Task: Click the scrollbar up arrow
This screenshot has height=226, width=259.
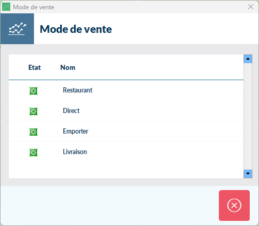Action: (x=248, y=59)
